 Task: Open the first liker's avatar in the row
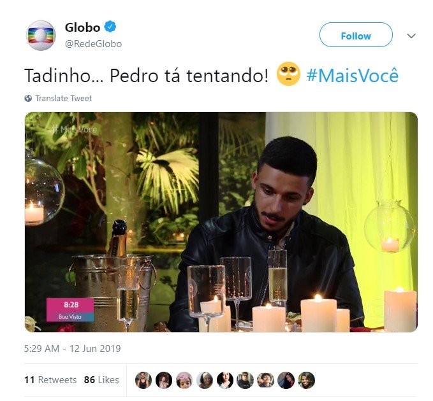[x=143, y=380]
